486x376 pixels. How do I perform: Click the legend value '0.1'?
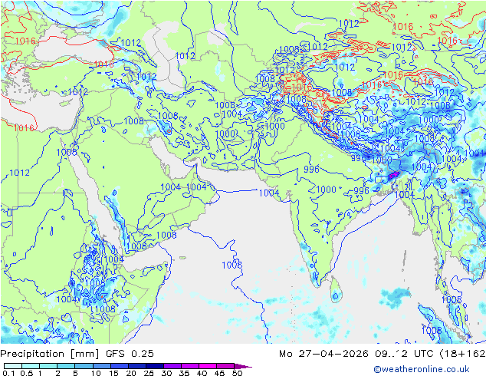pos(8,373)
